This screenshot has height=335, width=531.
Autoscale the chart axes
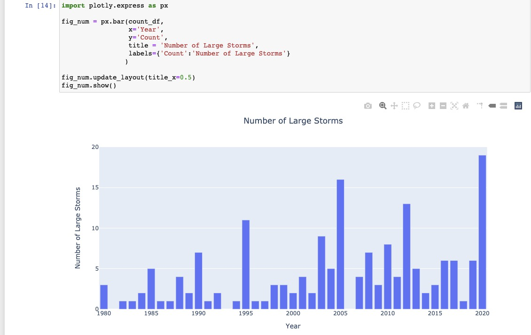coord(454,106)
